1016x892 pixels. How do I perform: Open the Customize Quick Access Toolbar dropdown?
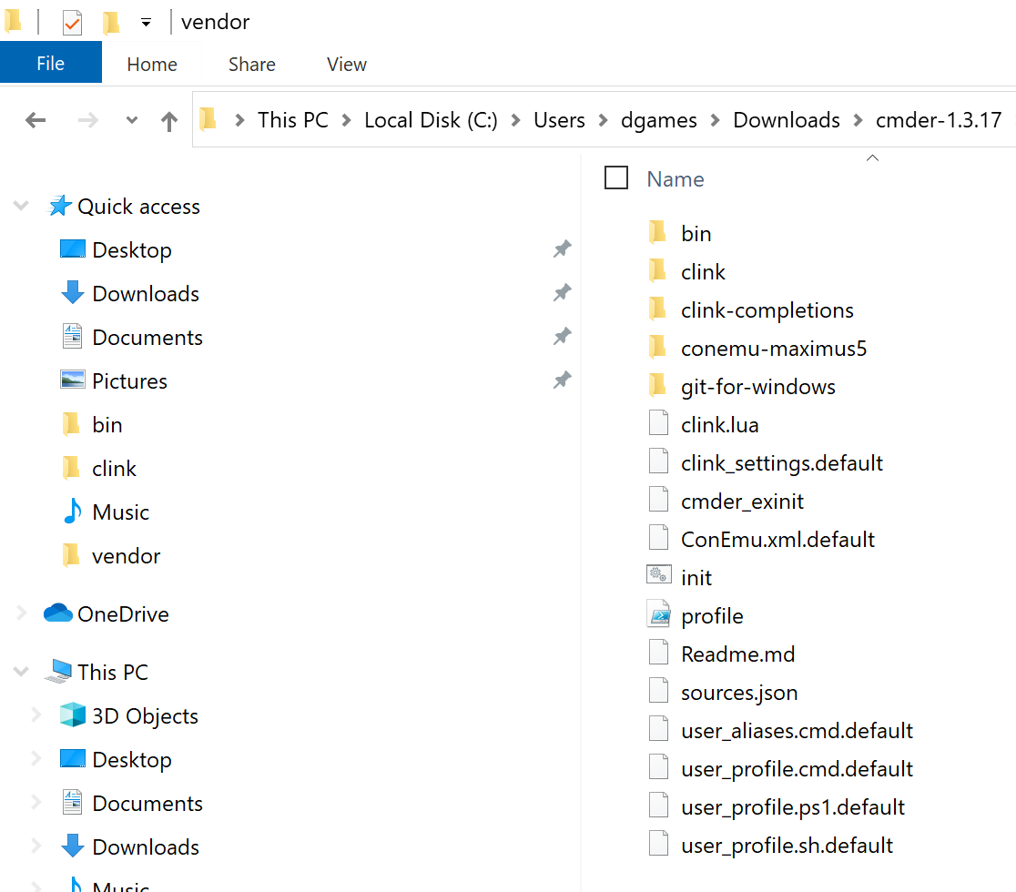pyautogui.click(x=146, y=21)
